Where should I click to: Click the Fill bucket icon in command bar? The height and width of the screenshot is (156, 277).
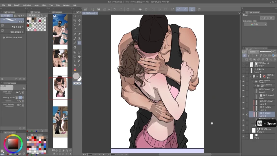[140, 9]
